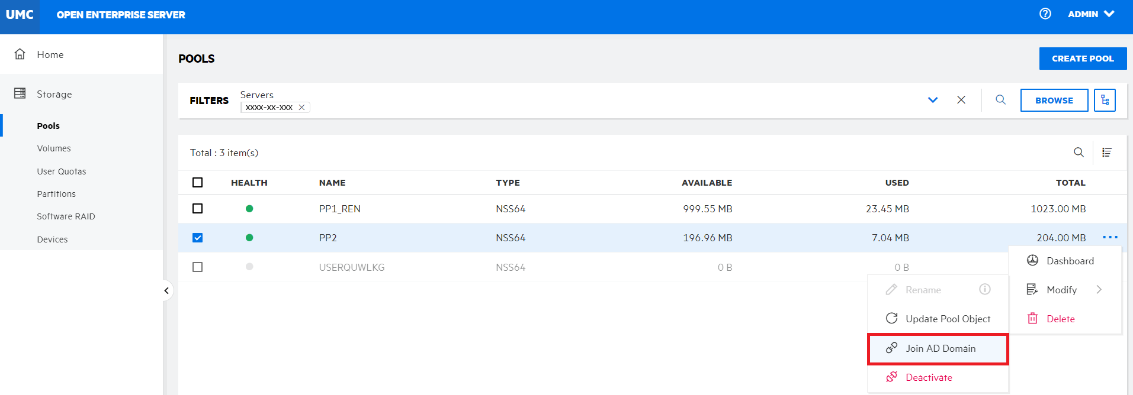Click the help question mark icon
This screenshot has height=395, width=1133.
[1045, 14]
